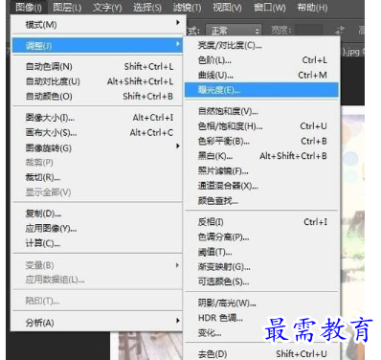Open the 帮助(H) menu
The image size is (381, 360).
pyautogui.click(x=312, y=7)
